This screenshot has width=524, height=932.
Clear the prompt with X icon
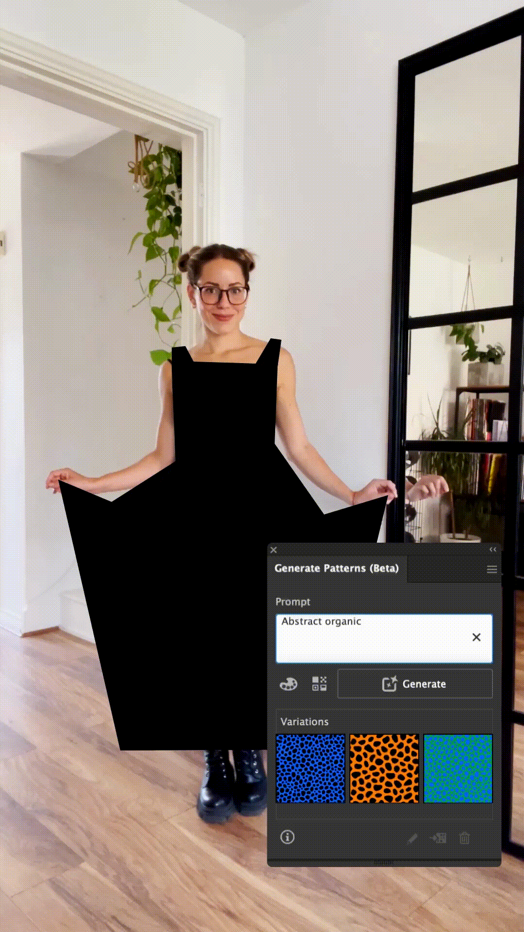476,637
